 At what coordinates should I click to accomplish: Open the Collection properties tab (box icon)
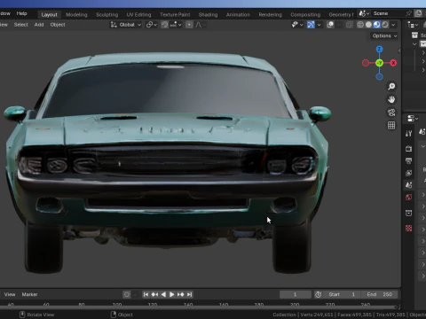[x=409, y=213]
